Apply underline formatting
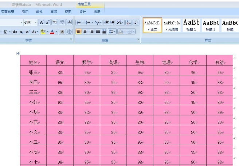Viewport: 239px width, 166px height. (5, 32)
